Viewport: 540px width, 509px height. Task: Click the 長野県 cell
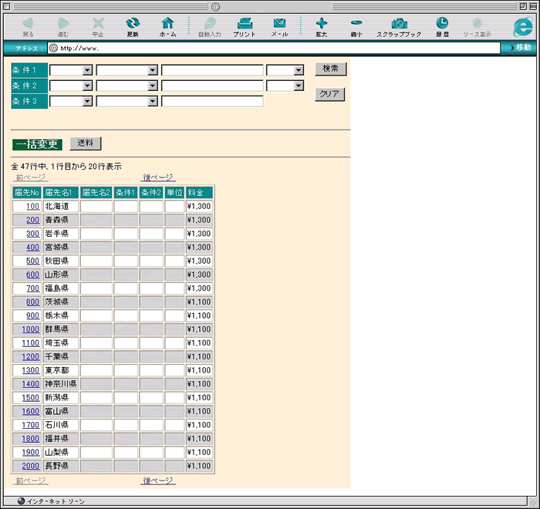point(61,466)
